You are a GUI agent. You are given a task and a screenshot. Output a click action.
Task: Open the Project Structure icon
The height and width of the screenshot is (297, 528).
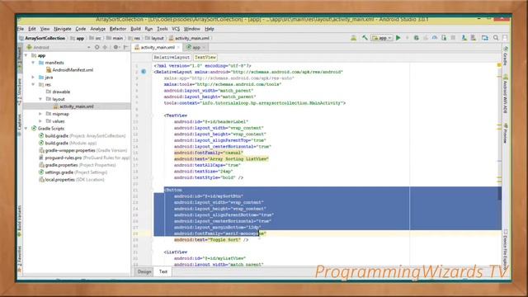tap(484, 38)
